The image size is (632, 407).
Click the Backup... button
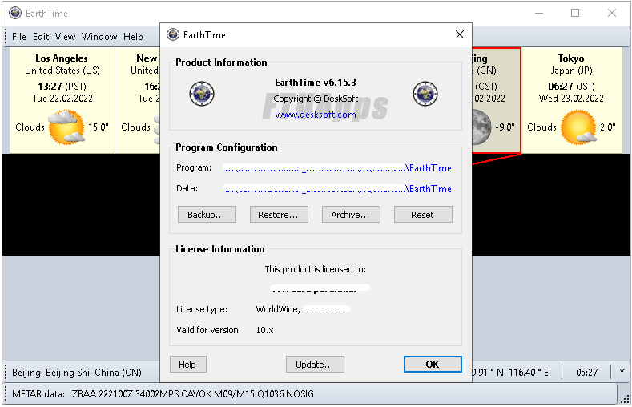point(207,215)
